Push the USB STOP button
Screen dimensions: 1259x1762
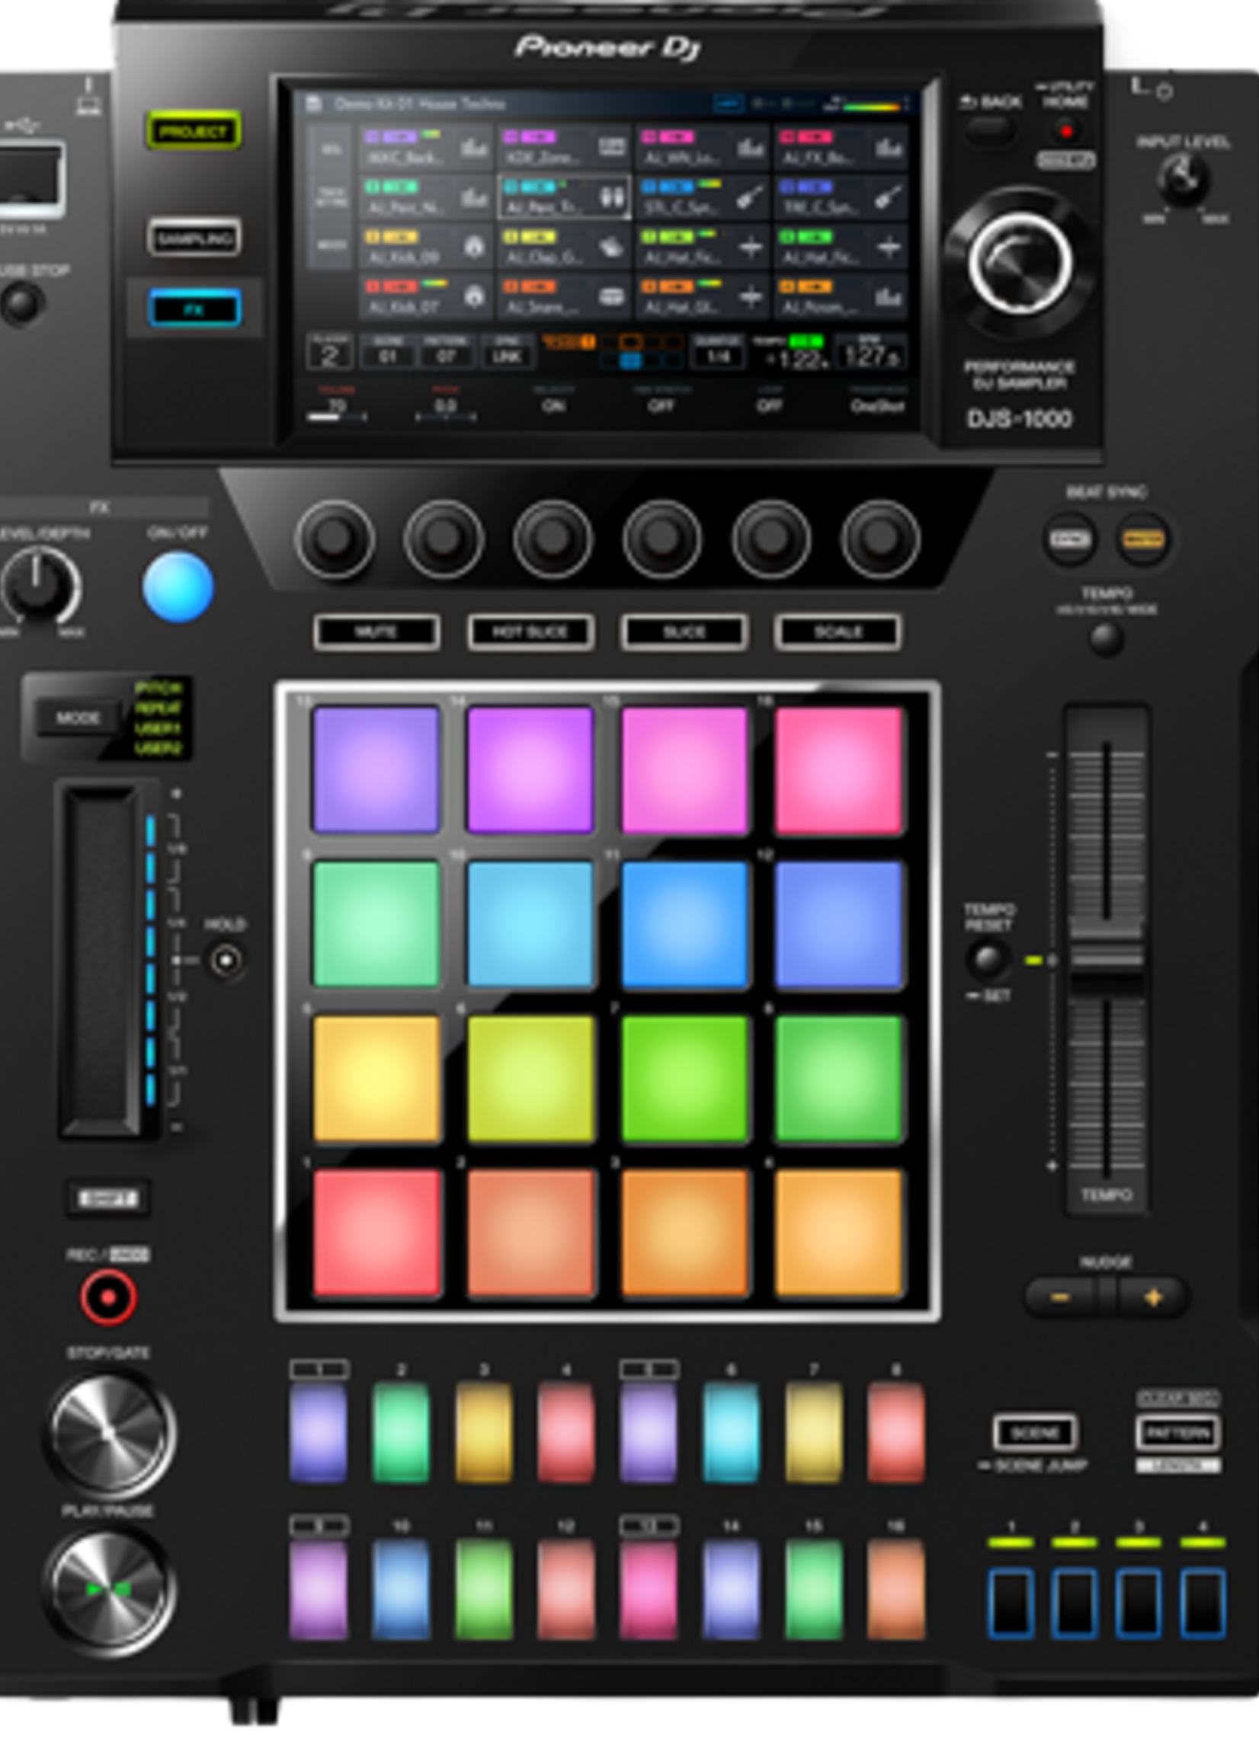pyautogui.click(x=21, y=304)
